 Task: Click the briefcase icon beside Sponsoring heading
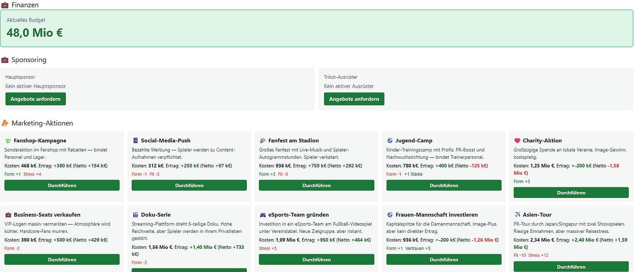(x=5, y=60)
